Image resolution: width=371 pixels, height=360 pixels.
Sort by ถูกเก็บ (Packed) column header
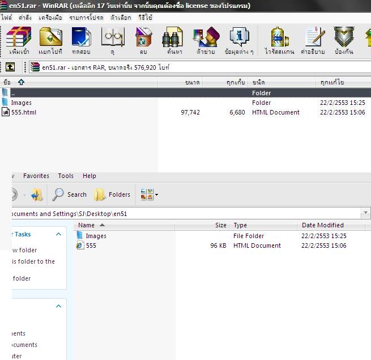point(225,82)
